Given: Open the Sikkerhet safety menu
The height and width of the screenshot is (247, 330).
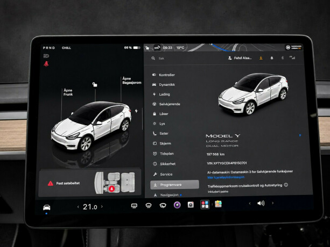Looking at the screenshot, I should pyautogui.click(x=164, y=164).
